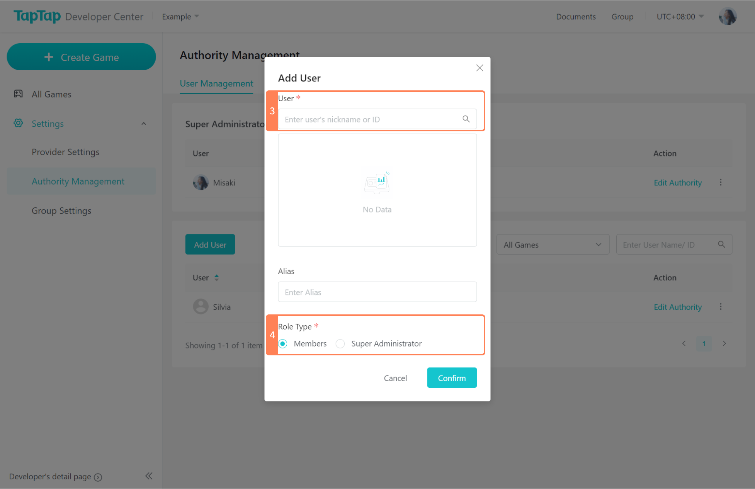Close the Add User dialog
Screen dimensions: 755x489
tap(480, 68)
